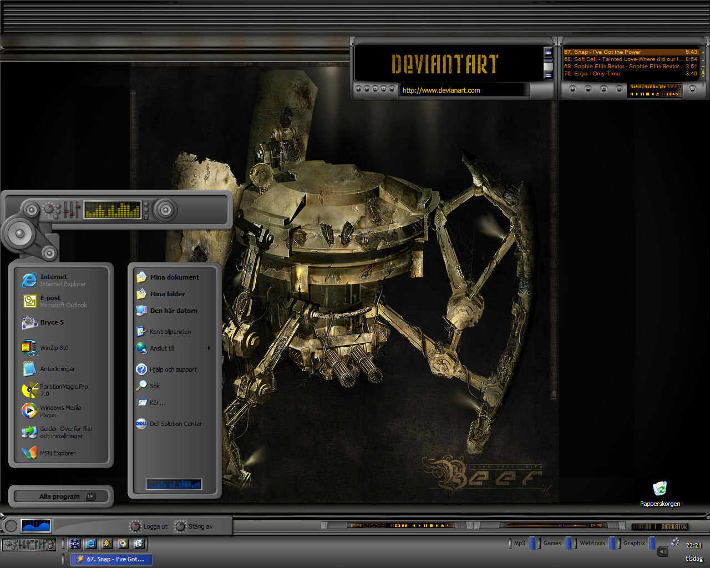Image resolution: width=710 pixels, height=568 pixels.
Task: Click Winamp taskbar button 67. Snap
Action: [x=111, y=559]
